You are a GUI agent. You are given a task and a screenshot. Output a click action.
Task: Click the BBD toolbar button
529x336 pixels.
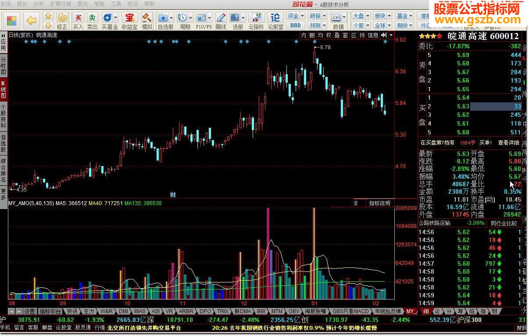tap(296, 25)
